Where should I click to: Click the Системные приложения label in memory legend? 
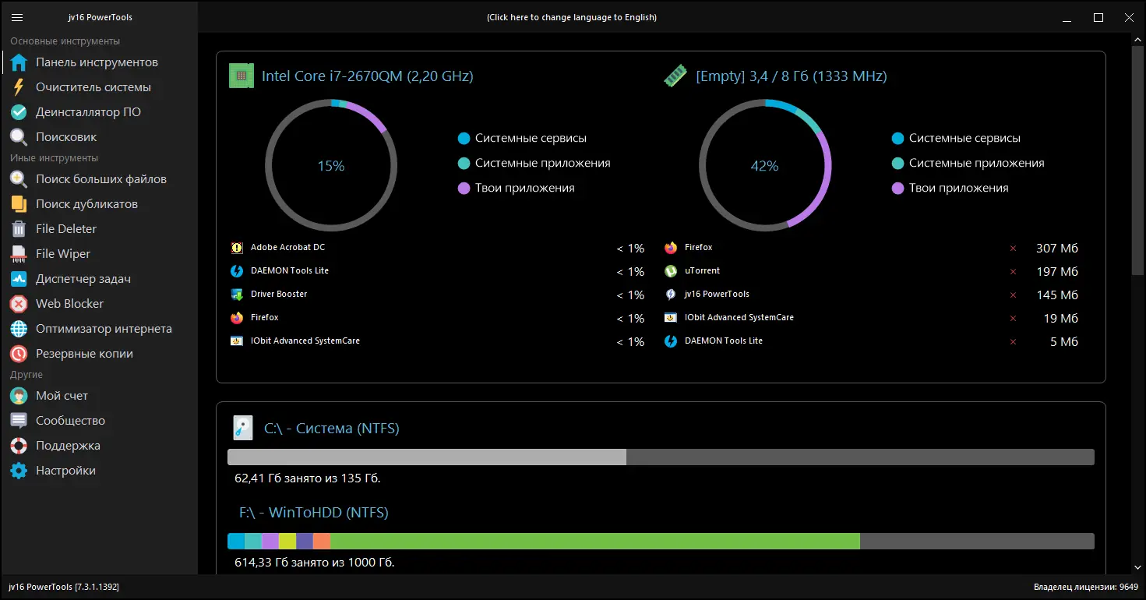click(977, 164)
